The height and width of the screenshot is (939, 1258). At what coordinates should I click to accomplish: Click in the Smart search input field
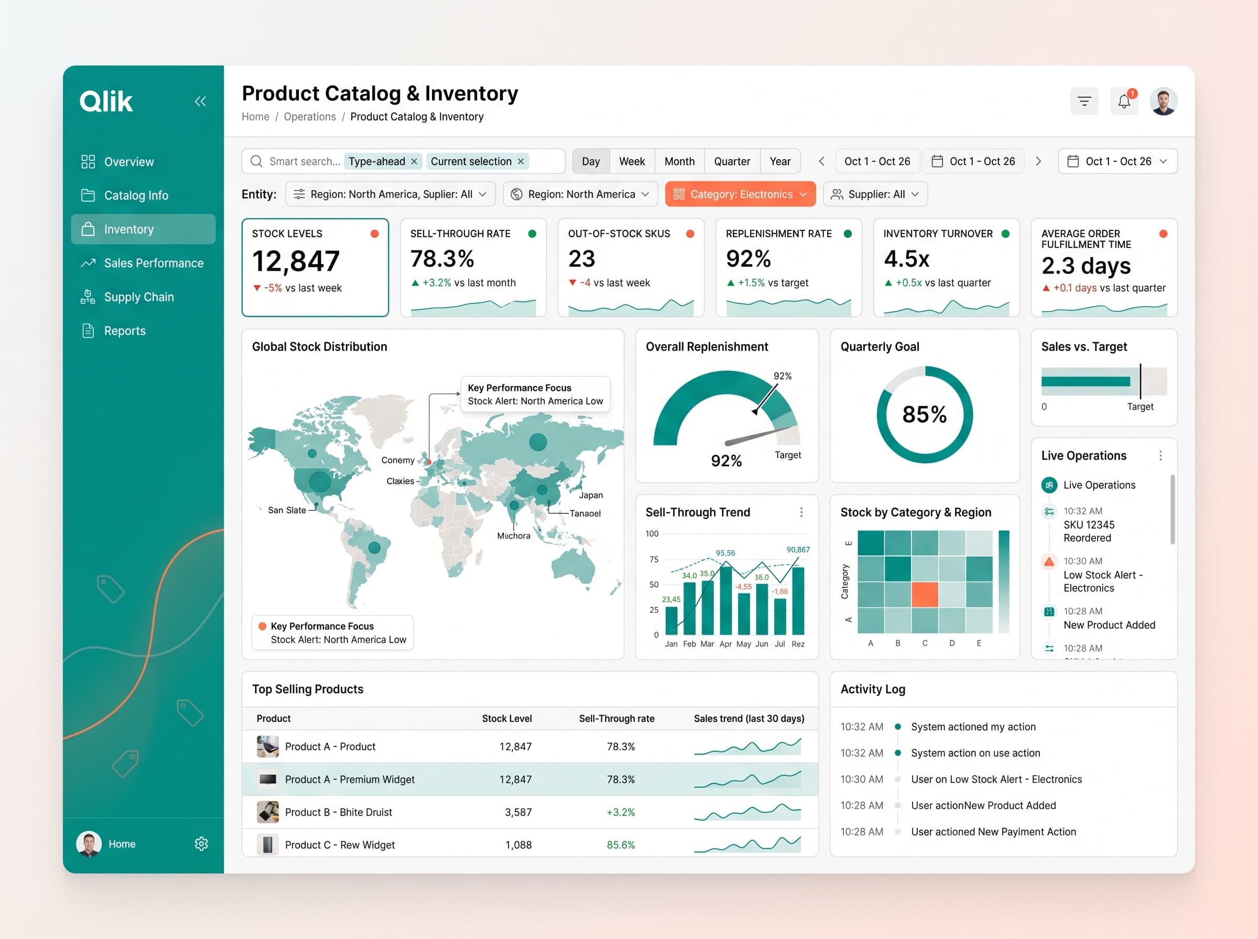(x=403, y=161)
